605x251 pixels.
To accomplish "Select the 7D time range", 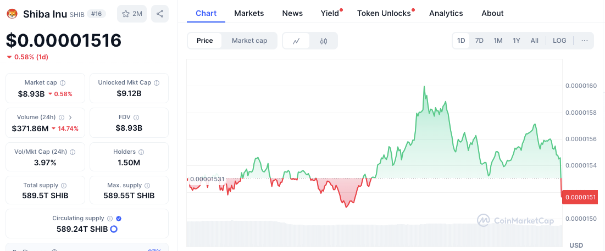I will [479, 41].
